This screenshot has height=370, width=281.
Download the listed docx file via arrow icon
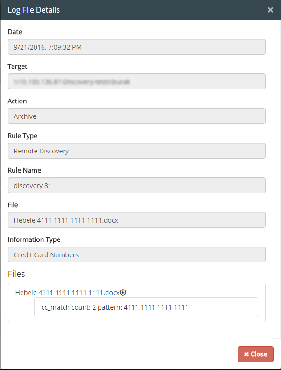pos(123,293)
